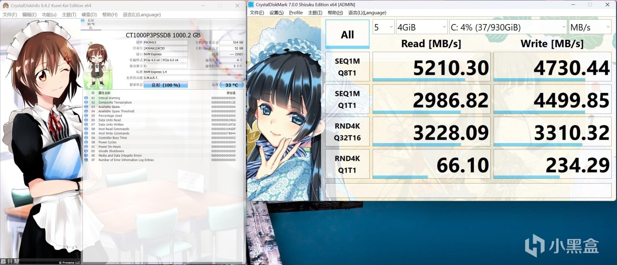The height and width of the screenshot is (265, 617).
Task: Click the drive model title CT1000P3PSSD8 1000.2 GB
Action: click(x=163, y=35)
